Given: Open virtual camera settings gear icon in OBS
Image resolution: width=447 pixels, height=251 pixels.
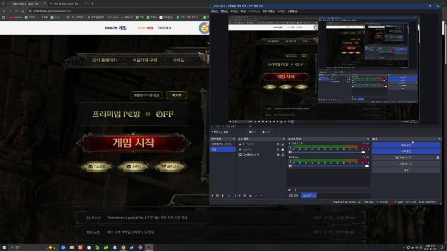Looking at the screenshot, I should 438,157.
